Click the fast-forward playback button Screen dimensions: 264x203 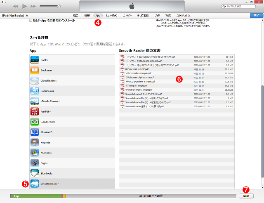33,7
